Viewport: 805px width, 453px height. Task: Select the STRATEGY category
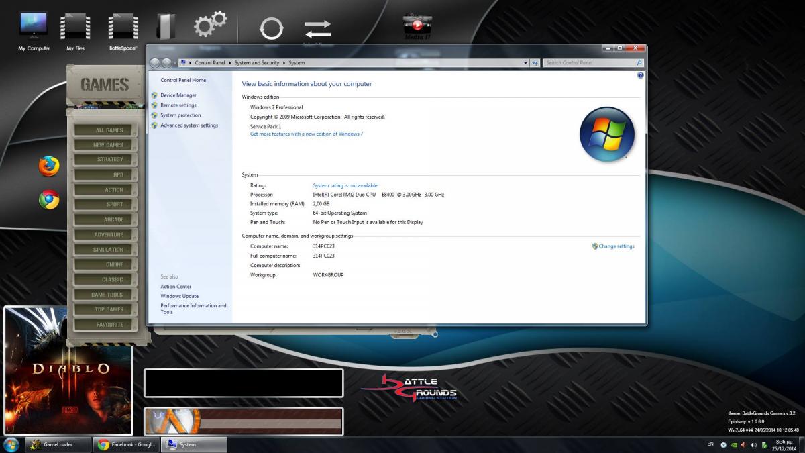tap(105, 160)
